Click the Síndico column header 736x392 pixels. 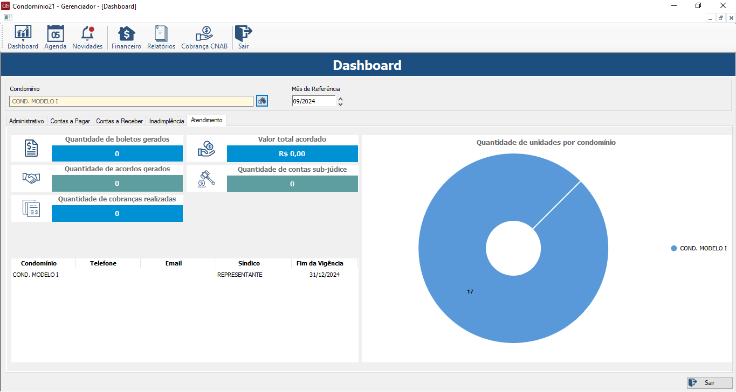[x=249, y=263]
